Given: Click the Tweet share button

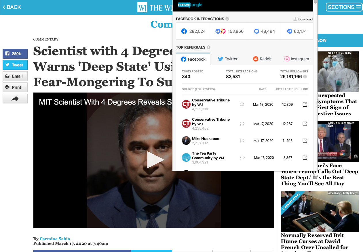Looking at the screenshot, I should tap(15, 65).
